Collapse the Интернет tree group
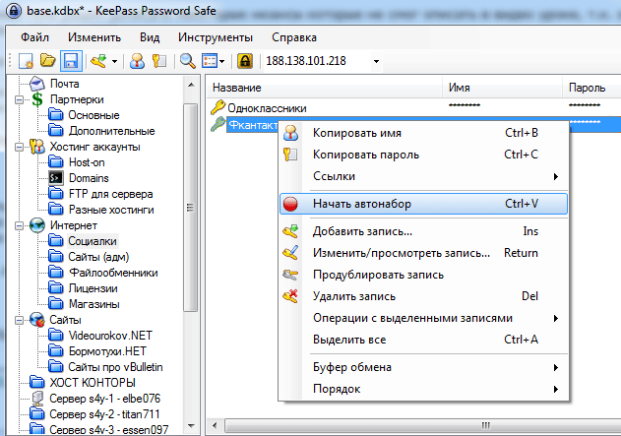This screenshot has width=621, height=436. tap(19, 225)
